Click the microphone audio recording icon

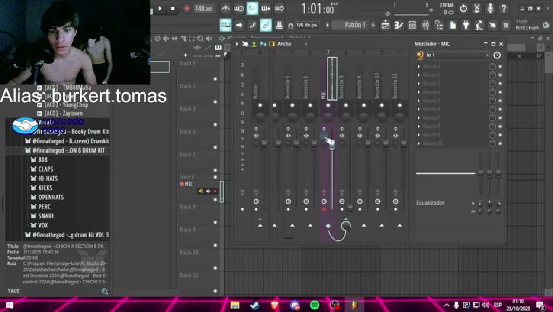pos(490,8)
